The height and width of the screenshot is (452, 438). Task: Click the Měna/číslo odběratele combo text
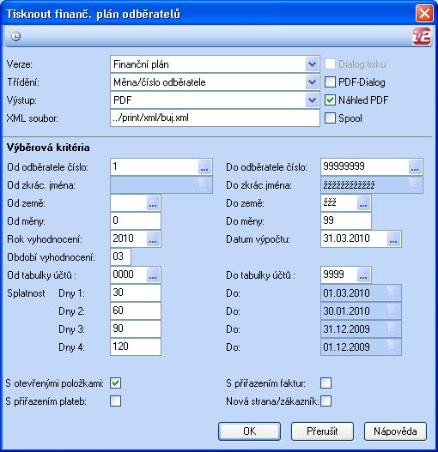point(160,82)
